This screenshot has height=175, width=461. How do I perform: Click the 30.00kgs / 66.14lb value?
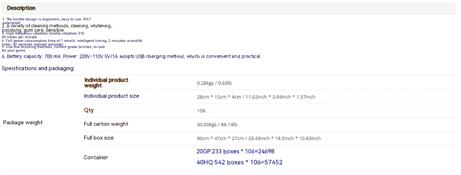(x=217, y=125)
